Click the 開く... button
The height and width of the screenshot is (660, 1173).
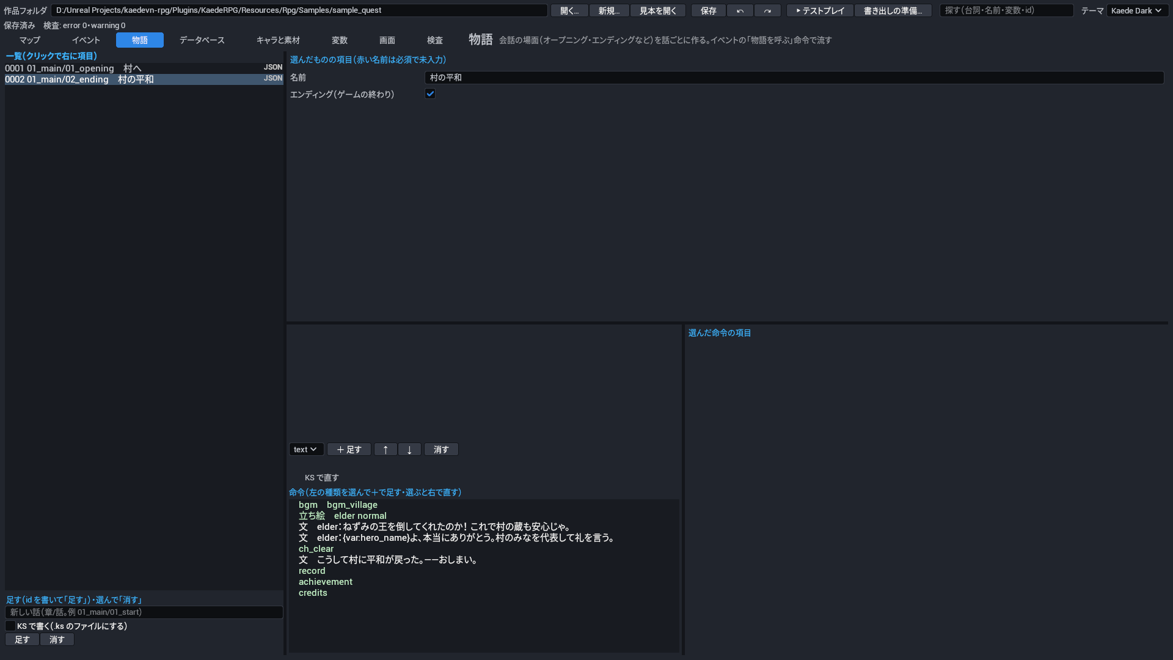[x=569, y=10]
